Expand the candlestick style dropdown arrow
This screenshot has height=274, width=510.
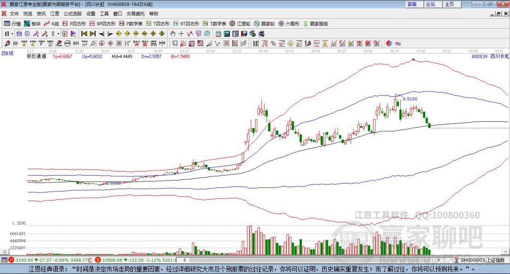pos(59,34)
